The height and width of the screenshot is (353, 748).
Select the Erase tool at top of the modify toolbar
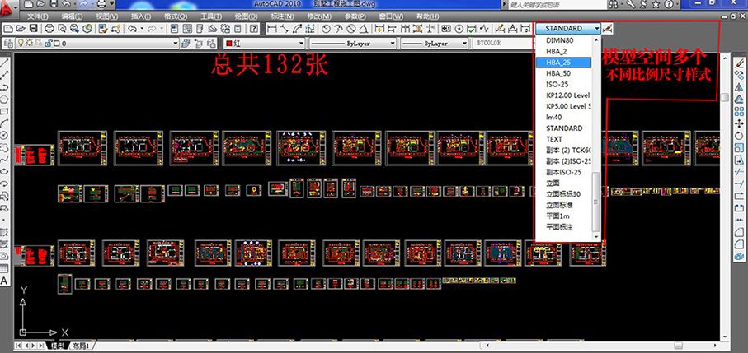(x=739, y=63)
